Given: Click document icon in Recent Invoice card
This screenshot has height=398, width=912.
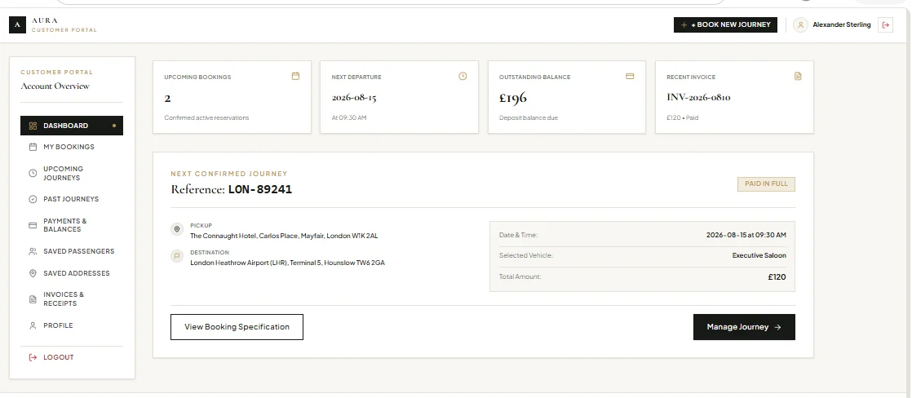Looking at the screenshot, I should pyautogui.click(x=798, y=76).
